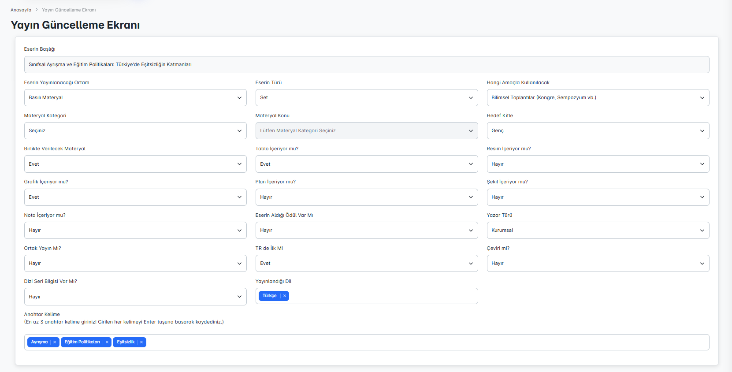732x372 pixels.
Task: Remove the Ayrışma keyword tag
Action: tap(55, 342)
